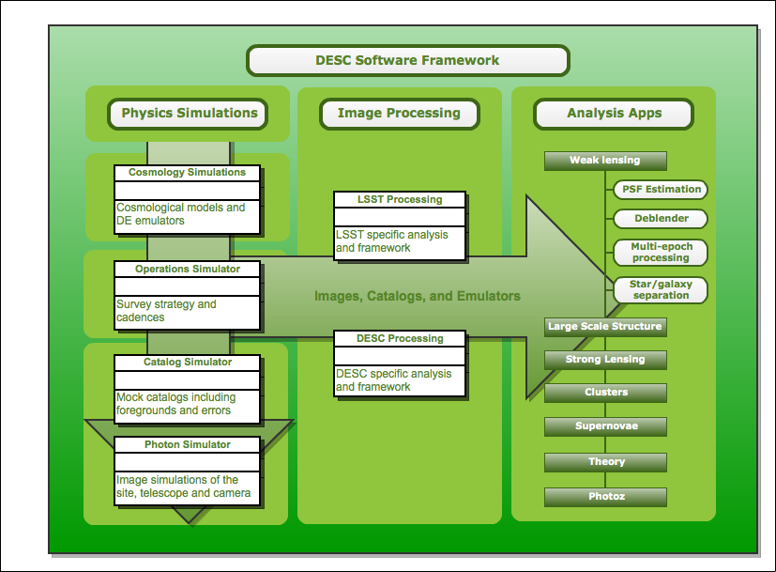Select the LSST Processing box title
The height and width of the screenshot is (572, 776).
click(x=400, y=199)
